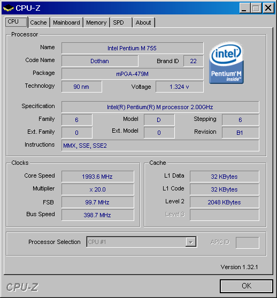
Task: Close the CPU-Z window
Action: point(268,8)
